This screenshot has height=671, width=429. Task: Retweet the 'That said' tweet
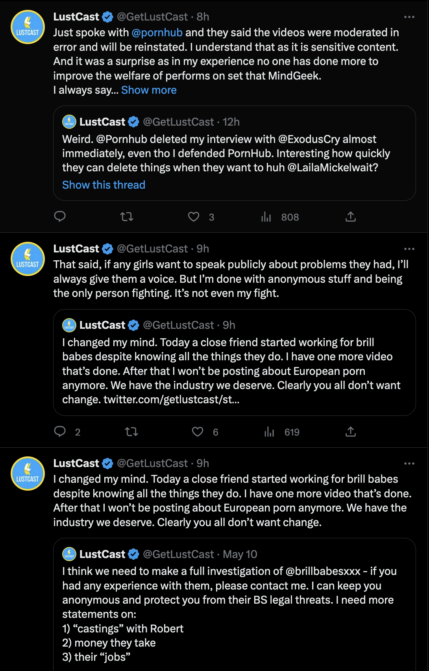coord(131,432)
